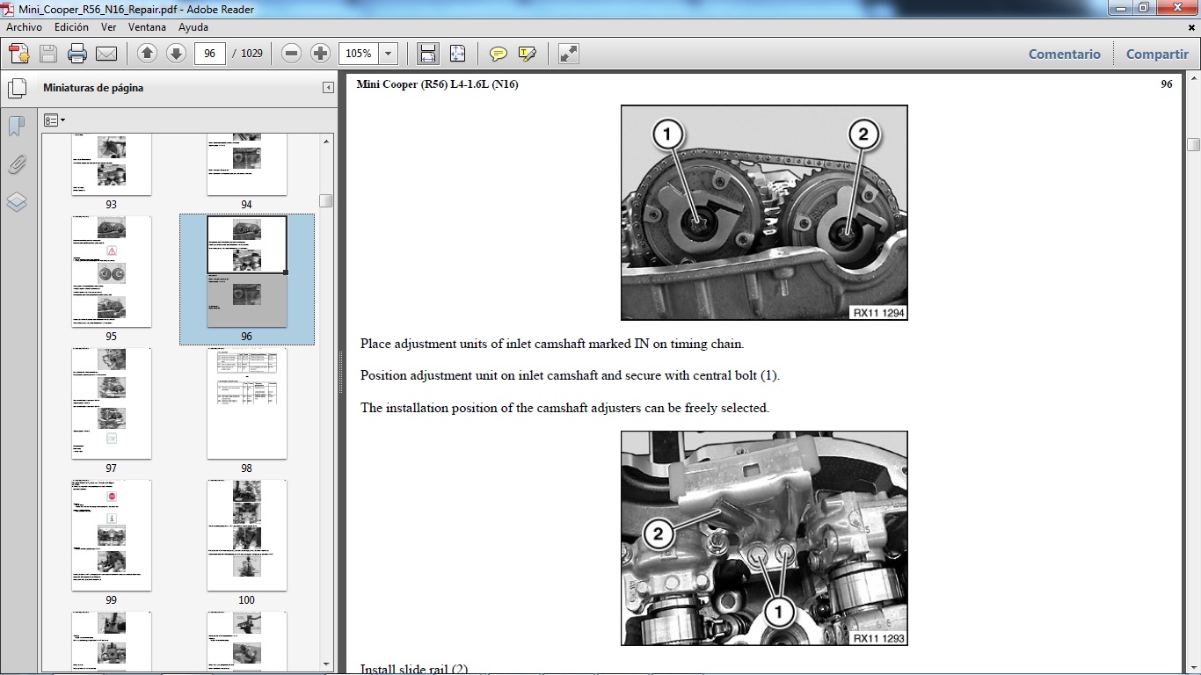Open the Ventana menu
Image resolution: width=1201 pixels, height=675 pixels.
point(147,27)
